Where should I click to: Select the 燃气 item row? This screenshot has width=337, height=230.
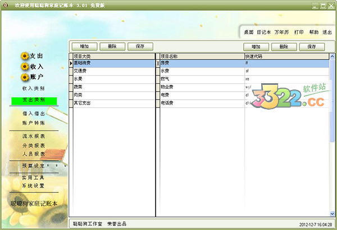244,79
